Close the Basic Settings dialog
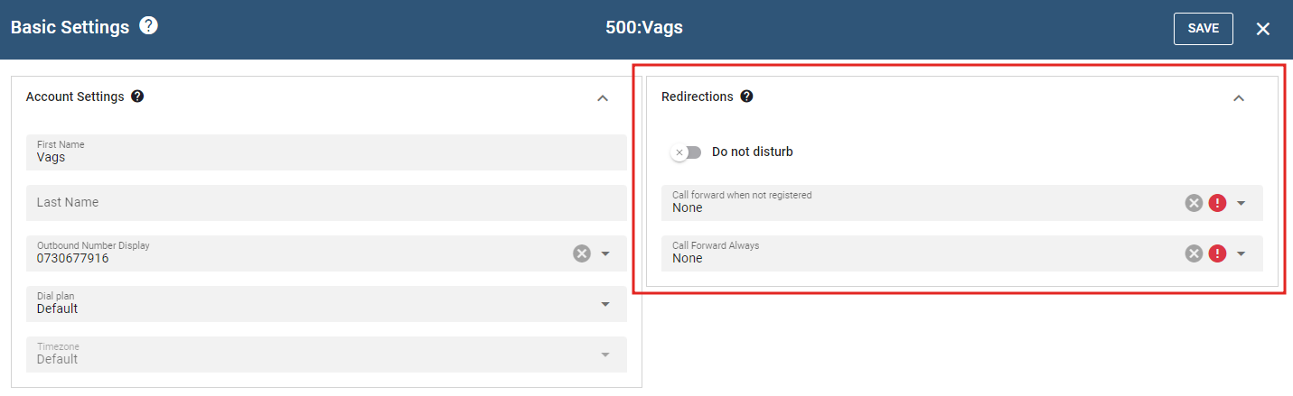The height and width of the screenshot is (396, 1293). [1263, 29]
